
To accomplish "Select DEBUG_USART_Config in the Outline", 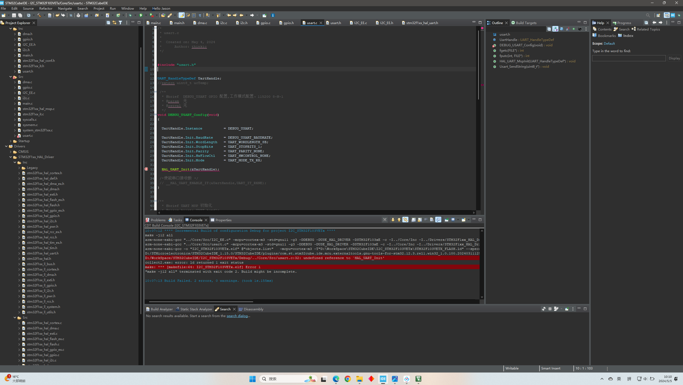I will (523, 45).
